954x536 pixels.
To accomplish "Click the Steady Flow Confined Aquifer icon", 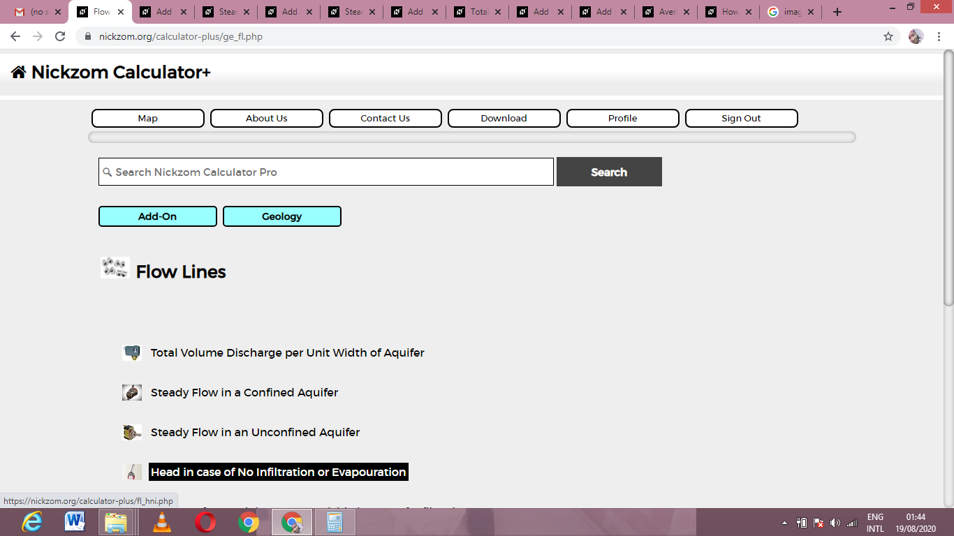I will tap(132, 392).
